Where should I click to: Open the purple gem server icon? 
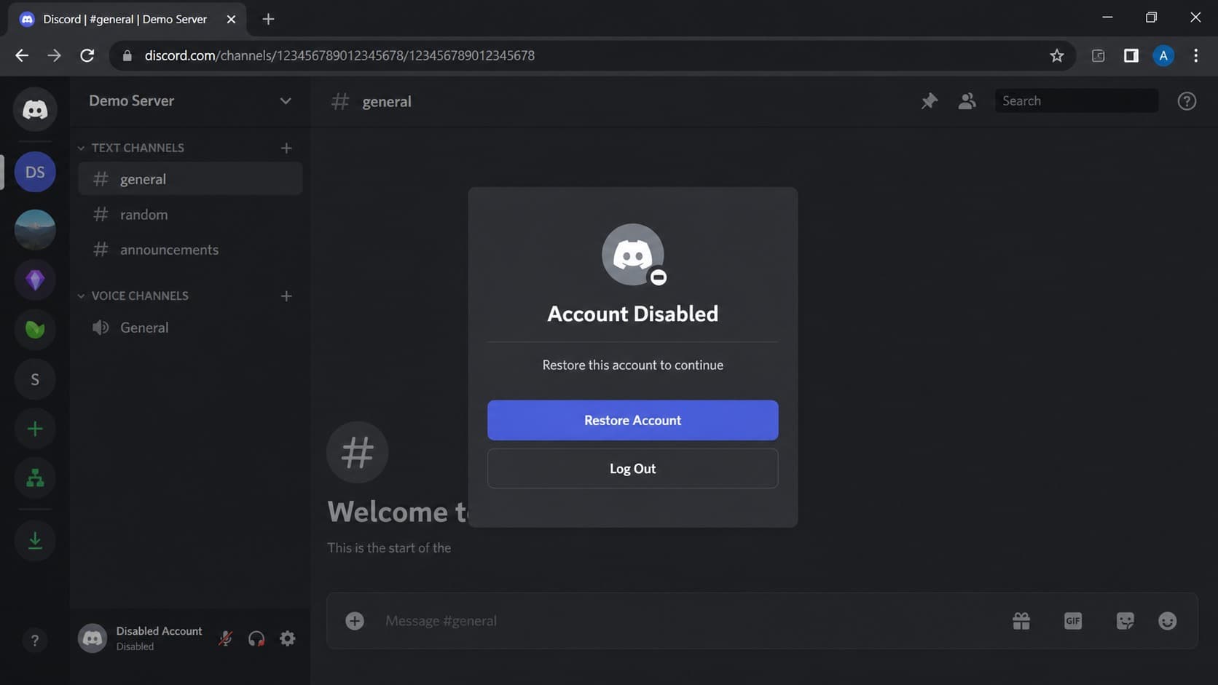pyautogui.click(x=35, y=280)
